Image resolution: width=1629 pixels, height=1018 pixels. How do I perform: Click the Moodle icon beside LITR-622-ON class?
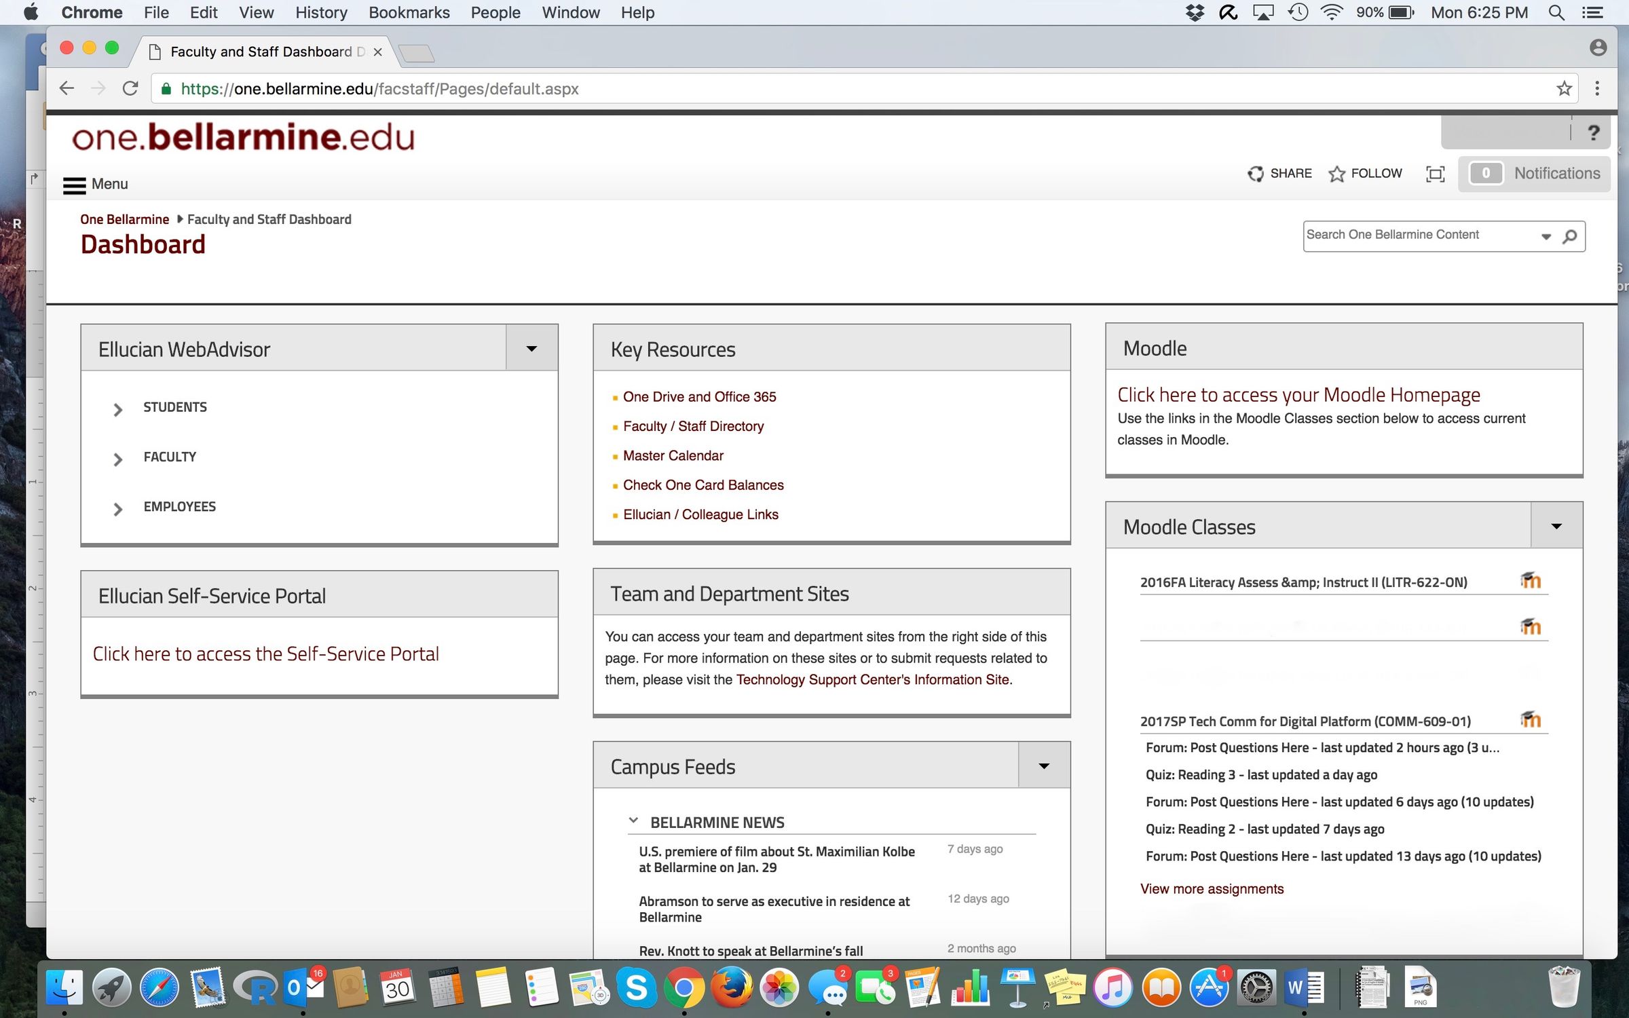coord(1530,581)
